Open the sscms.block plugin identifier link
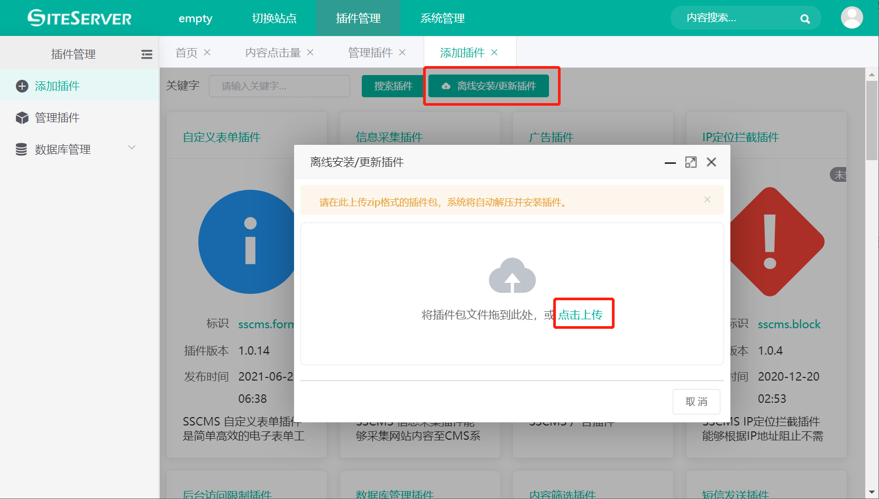This screenshot has height=499, width=879. click(x=789, y=324)
